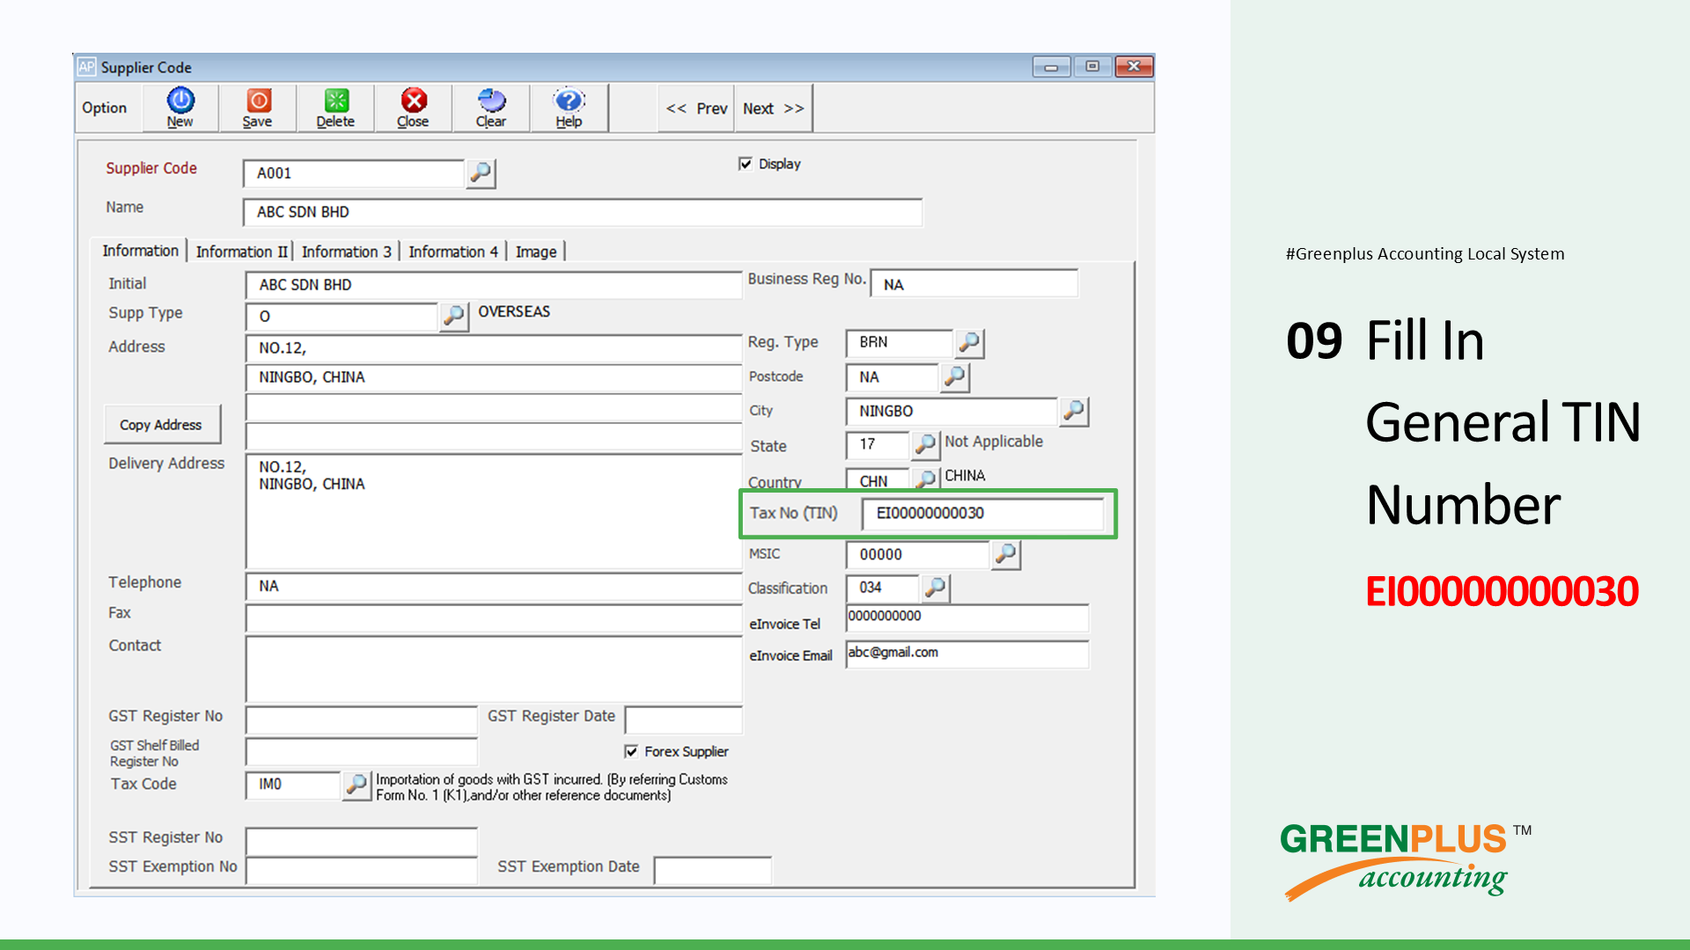Toggle the Display checkbox
1690x950 pixels.
pyautogui.click(x=746, y=164)
